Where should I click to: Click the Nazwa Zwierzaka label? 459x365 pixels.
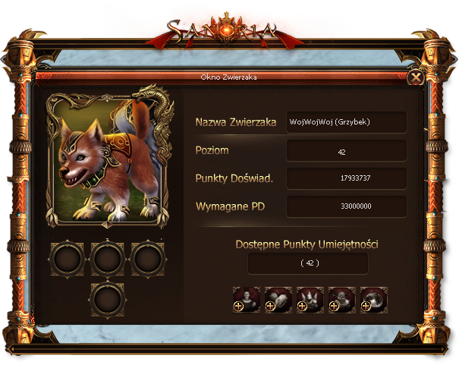[x=236, y=122]
